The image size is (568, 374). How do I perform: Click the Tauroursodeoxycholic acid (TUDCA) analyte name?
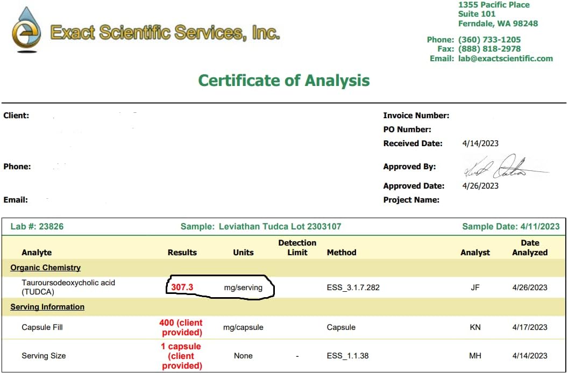coord(68,287)
